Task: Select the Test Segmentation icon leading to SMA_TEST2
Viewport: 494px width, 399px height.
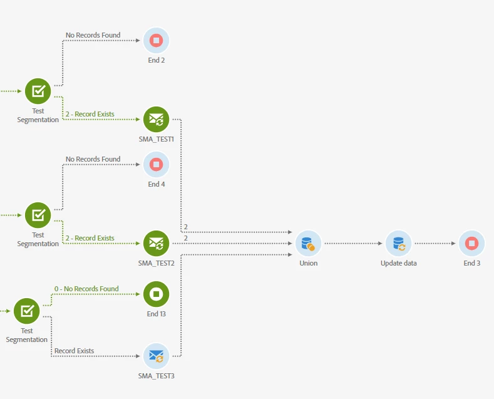Action: (38, 215)
